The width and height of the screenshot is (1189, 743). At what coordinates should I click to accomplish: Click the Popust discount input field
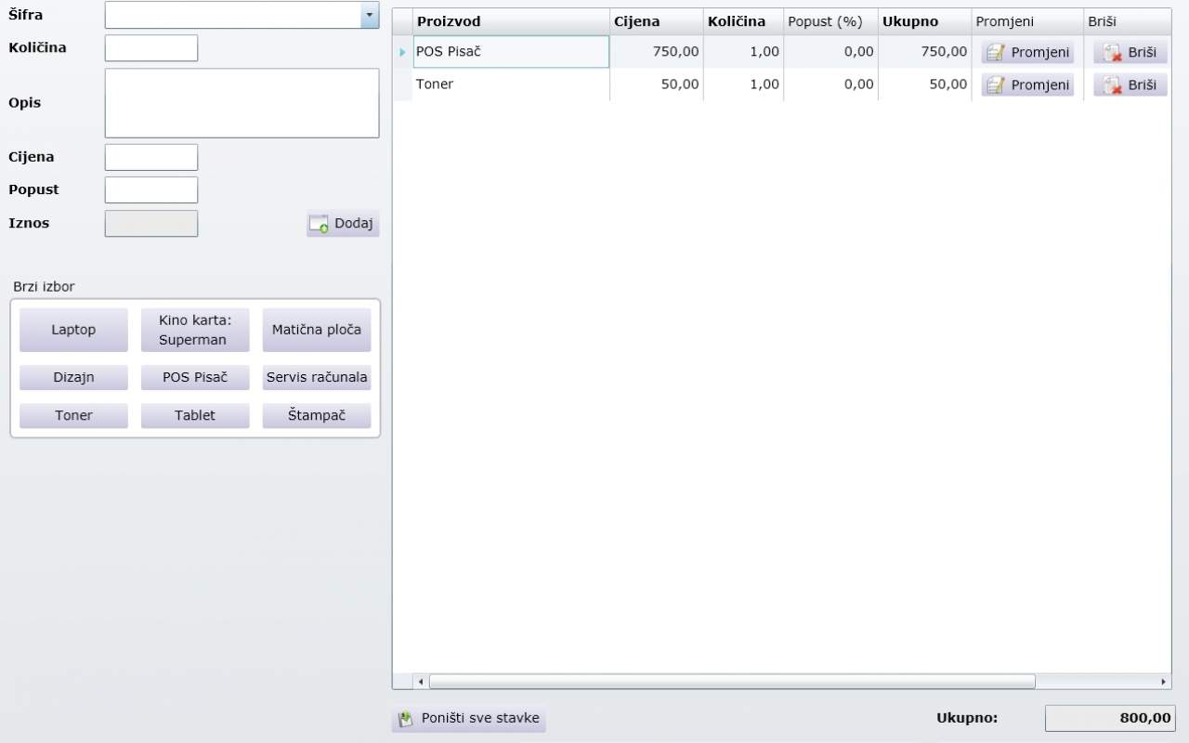(151, 190)
